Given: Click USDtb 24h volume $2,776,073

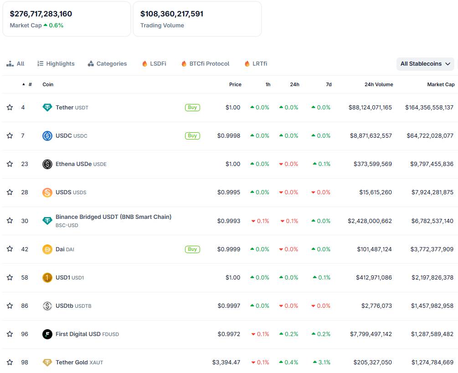Looking at the screenshot, I should (376, 306).
